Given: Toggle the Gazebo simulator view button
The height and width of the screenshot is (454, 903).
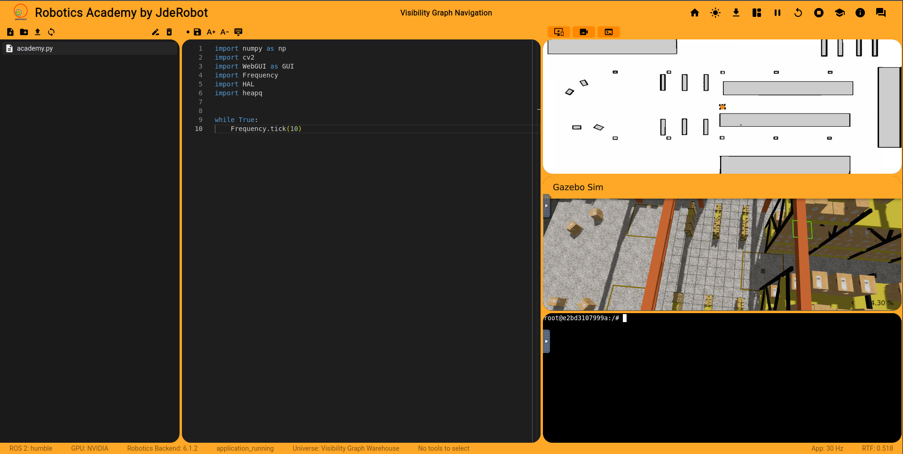Looking at the screenshot, I should point(583,32).
